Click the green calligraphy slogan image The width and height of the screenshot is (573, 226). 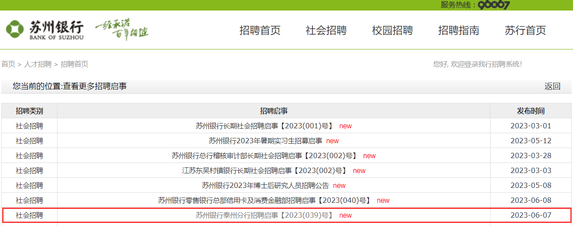click(x=122, y=29)
